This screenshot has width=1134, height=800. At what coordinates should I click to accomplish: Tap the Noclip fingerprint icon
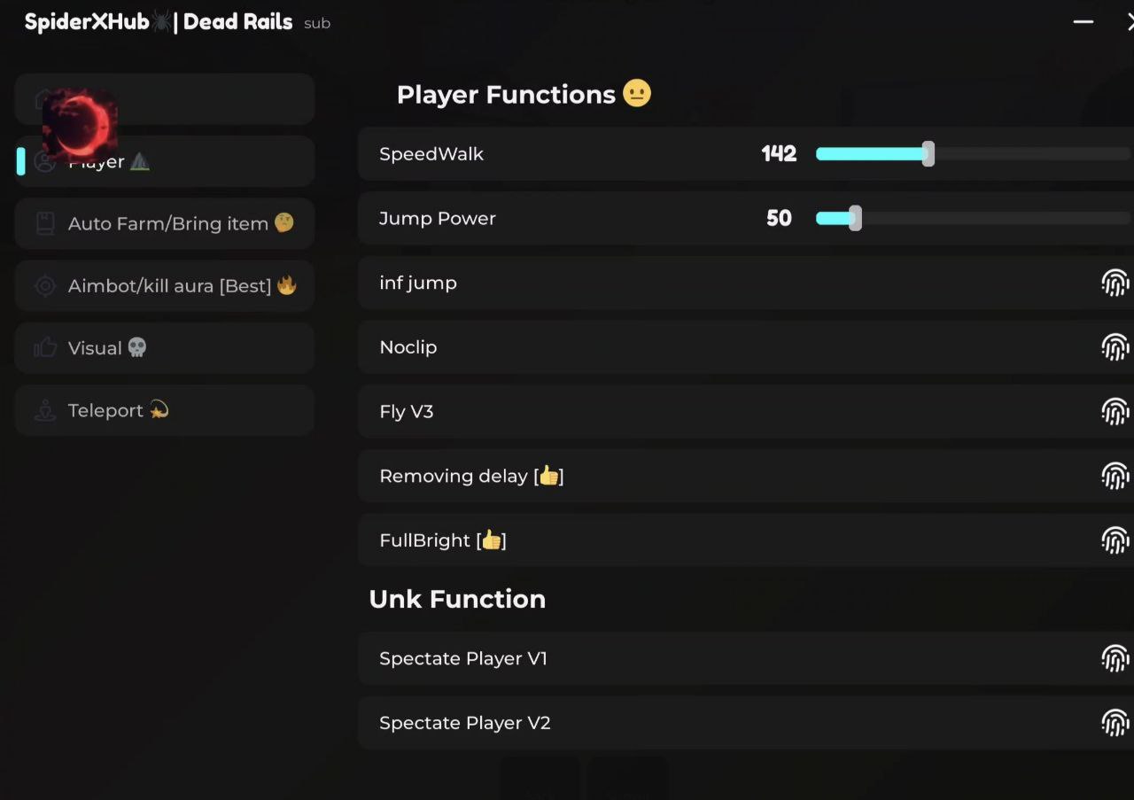[x=1115, y=347]
